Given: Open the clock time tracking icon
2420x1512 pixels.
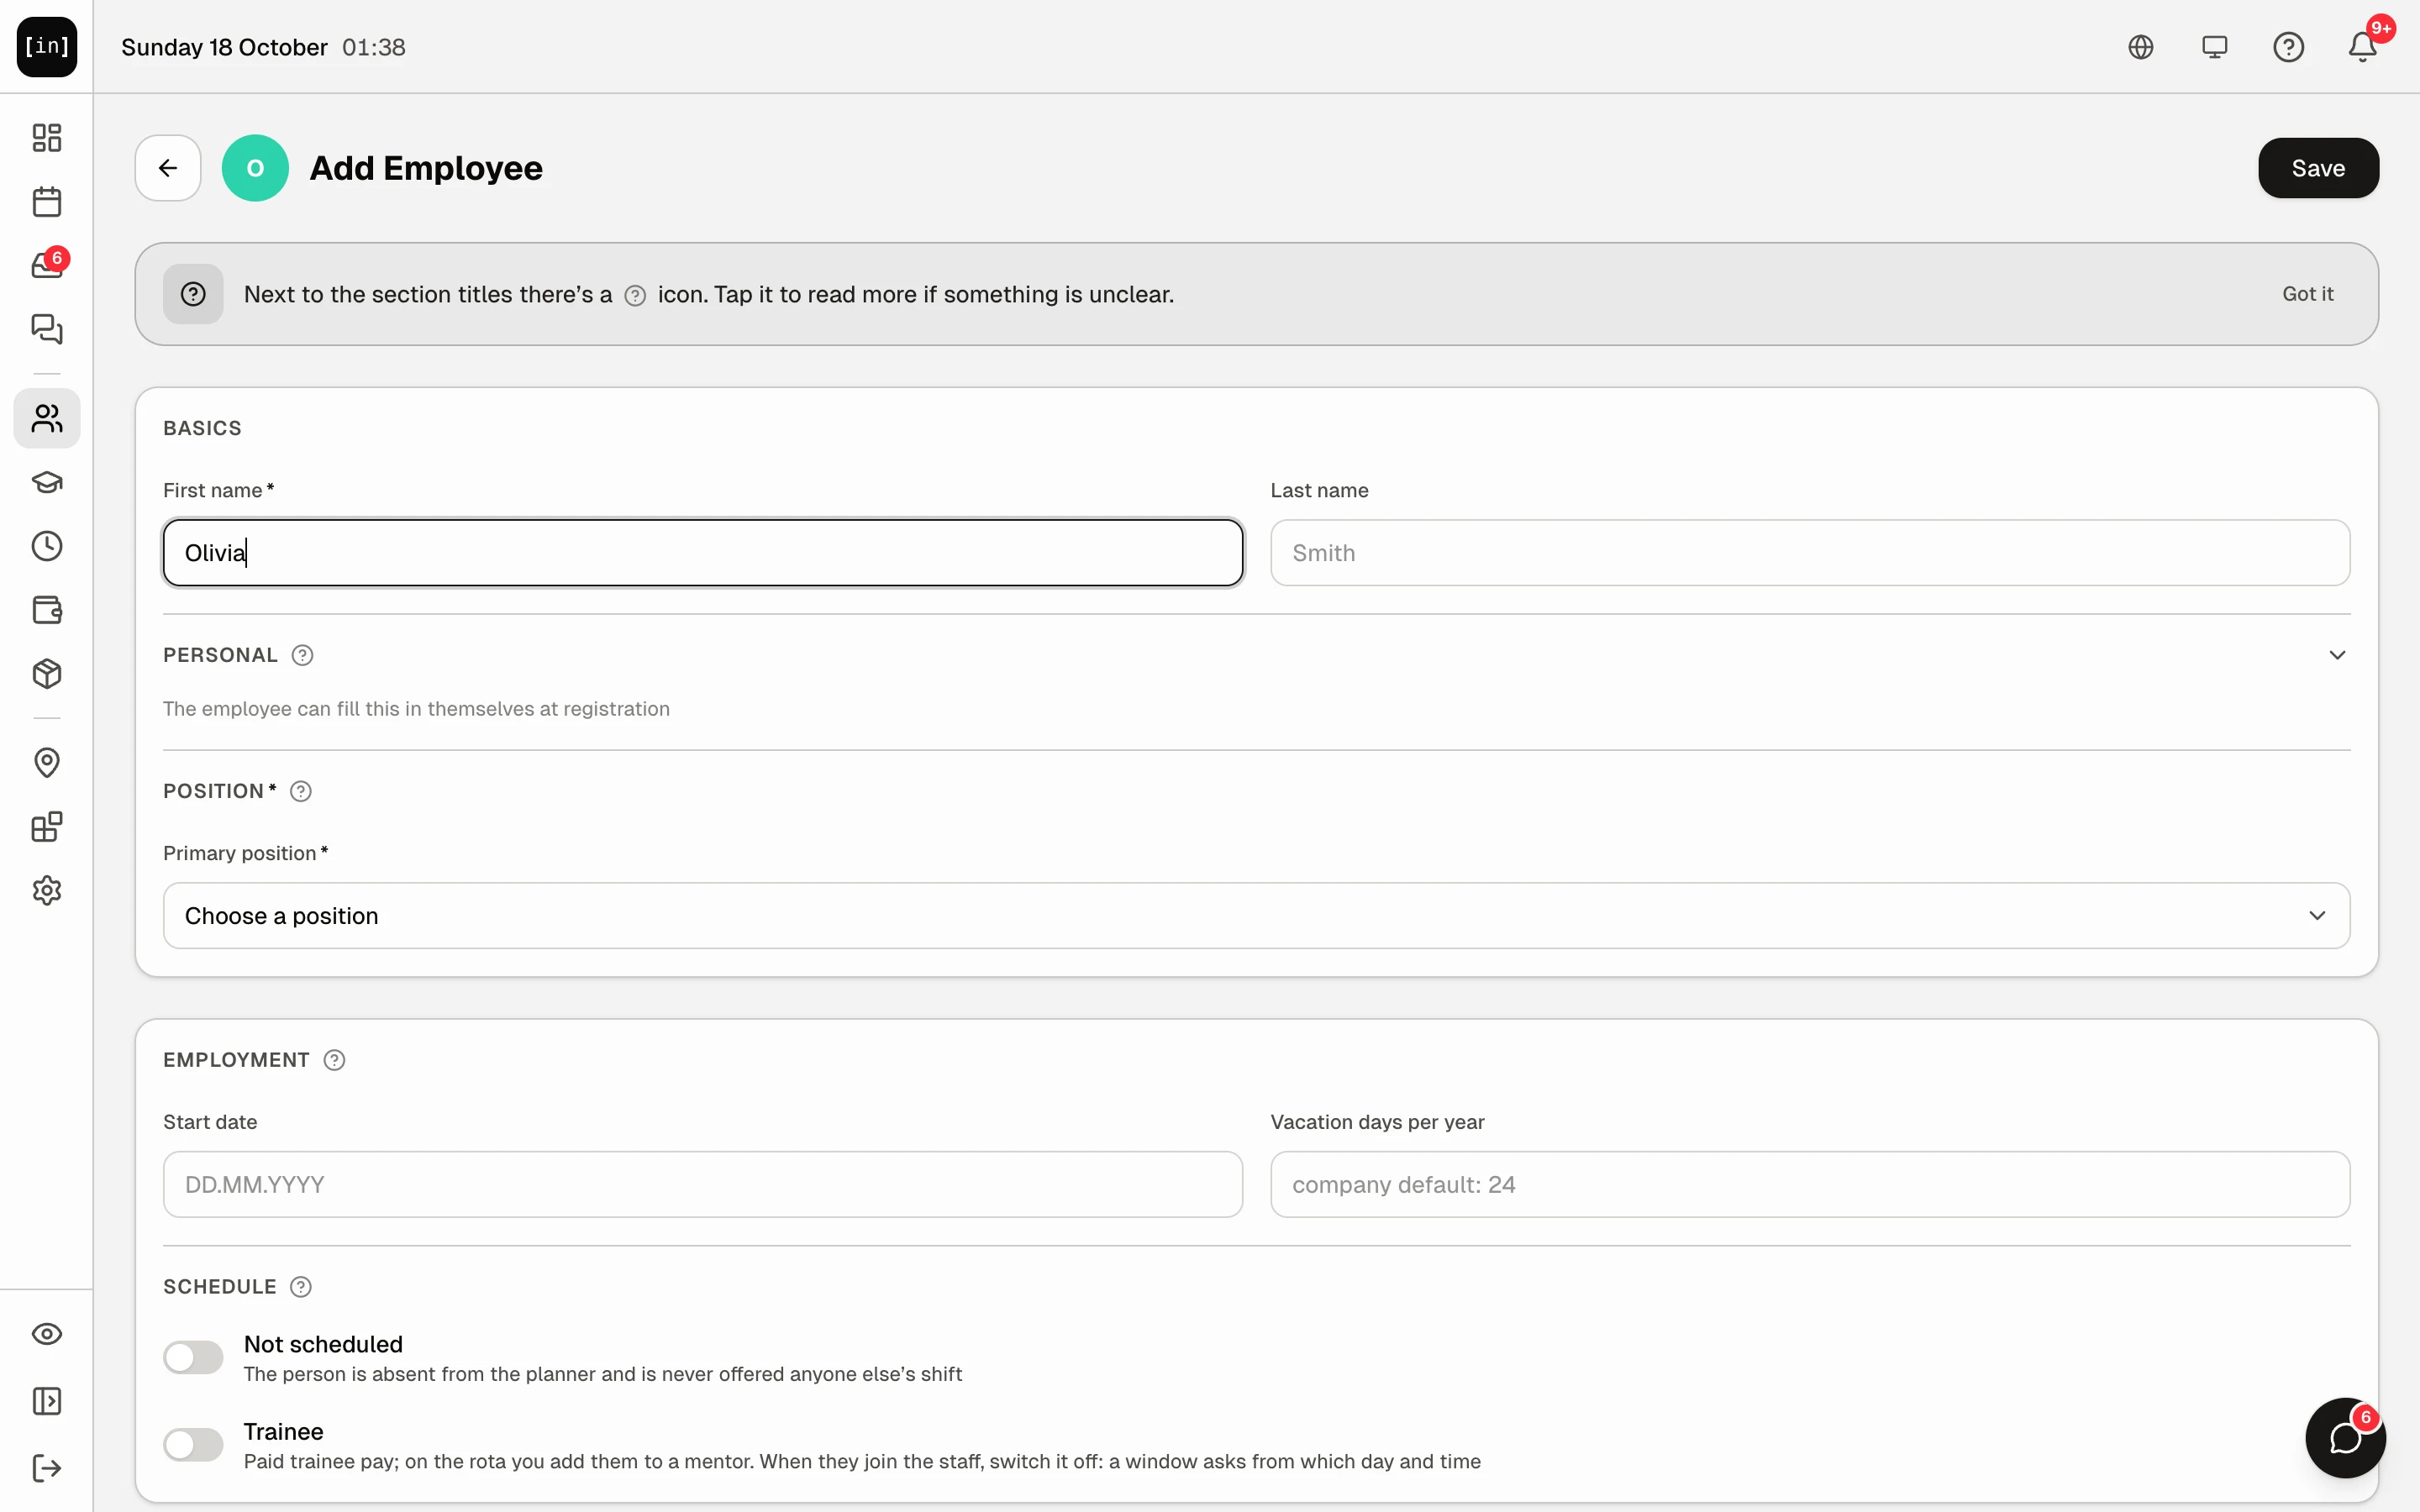Looking at the screenshot, I should (x=47, y=546).
